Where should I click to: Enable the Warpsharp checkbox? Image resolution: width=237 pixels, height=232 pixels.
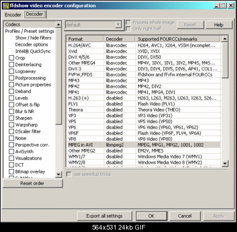click(12, 125)
